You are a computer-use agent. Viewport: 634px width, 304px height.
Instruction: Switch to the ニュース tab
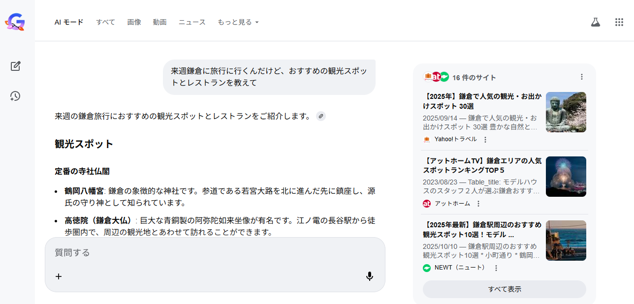[x=192, y=22]
